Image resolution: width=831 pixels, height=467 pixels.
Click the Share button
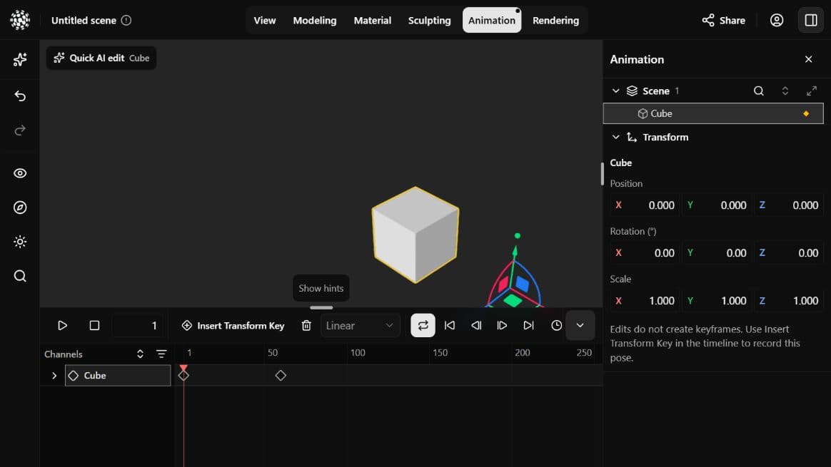pyautogui.click(x=723, y=20)
